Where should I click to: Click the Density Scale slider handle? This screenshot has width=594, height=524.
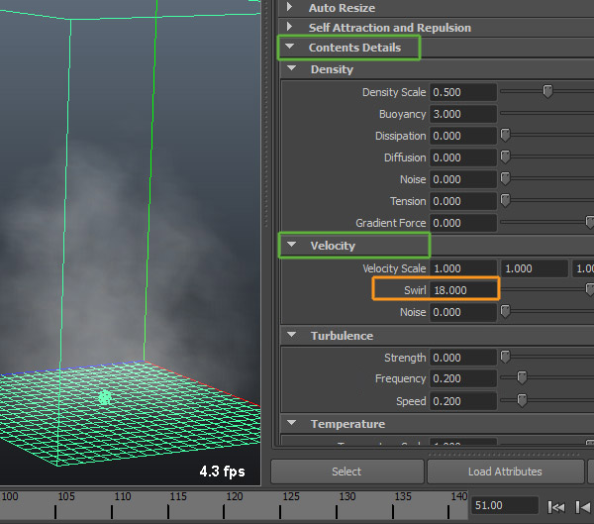click(x=547, y=91)
